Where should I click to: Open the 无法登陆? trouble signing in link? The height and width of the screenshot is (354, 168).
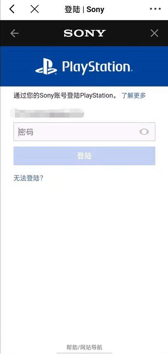[x=28, y=178]
